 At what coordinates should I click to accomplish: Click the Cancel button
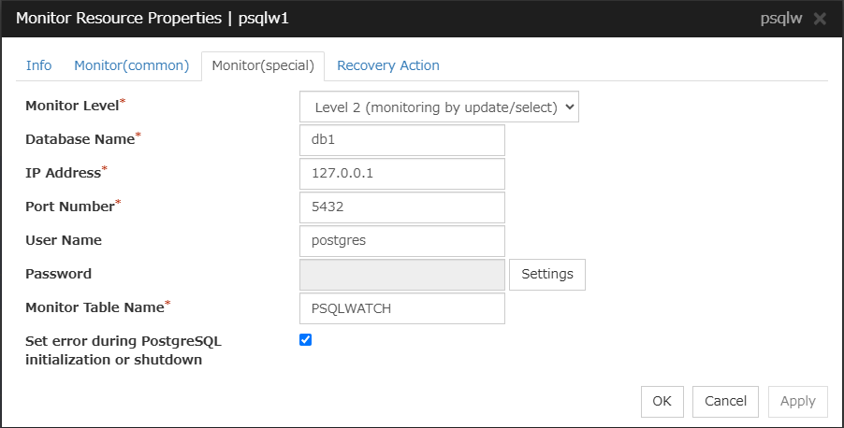[x=725, y=401]
